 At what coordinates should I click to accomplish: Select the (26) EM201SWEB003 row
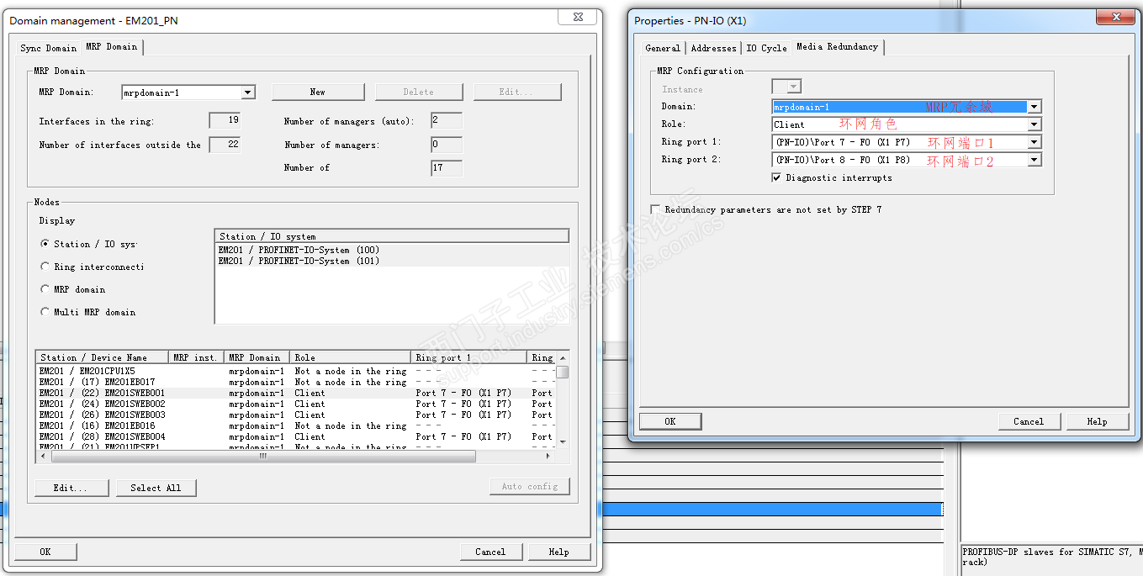[x=296, y=415]
